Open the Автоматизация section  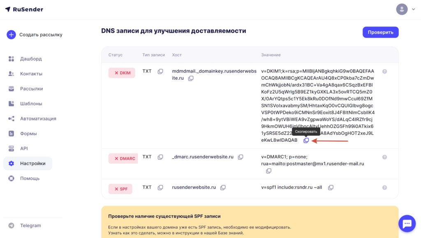click(38, 119)
